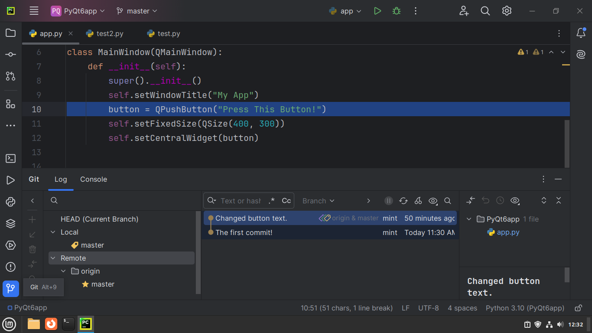This screenshot has height=333, width=592.
Task: Click show diff icon in details toolbar
Action: click(471, 200)
